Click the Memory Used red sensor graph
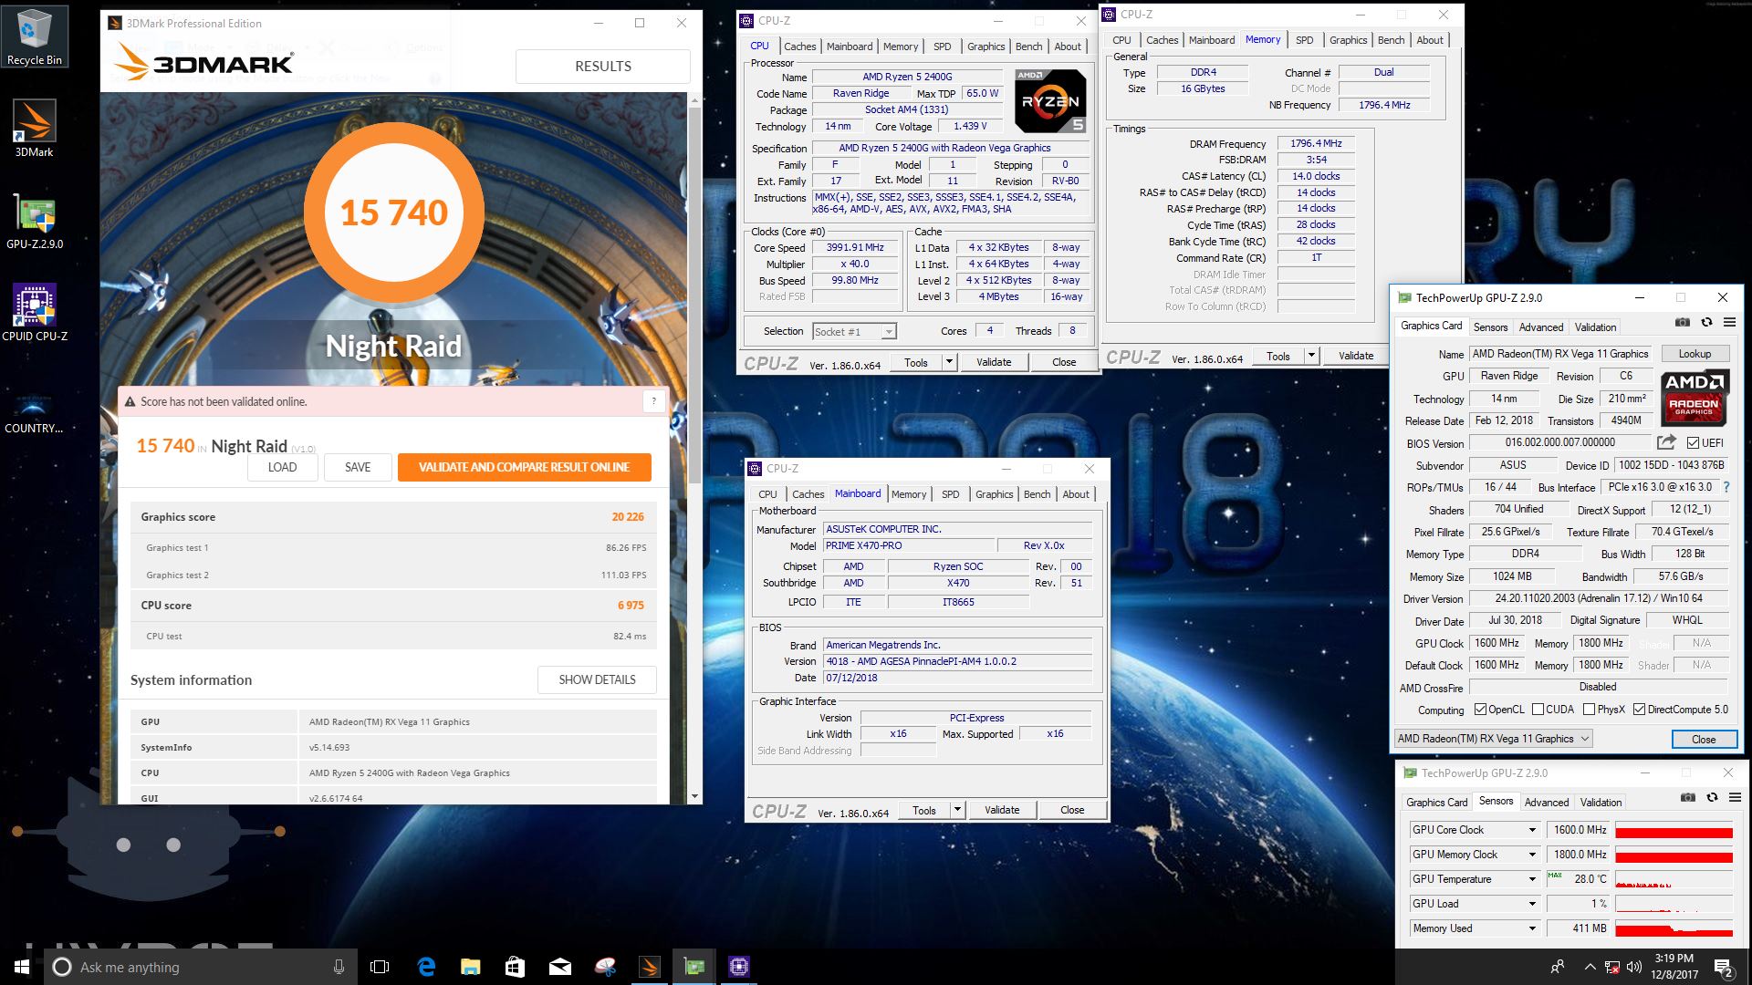This screenshot has width=1752, height=985. [x=1674, y=928]
